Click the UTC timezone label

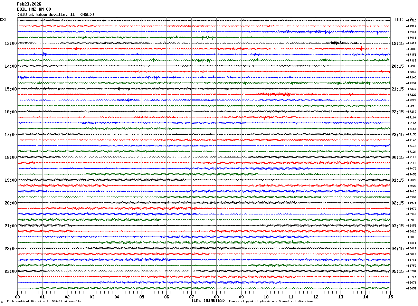pos(399,20)
